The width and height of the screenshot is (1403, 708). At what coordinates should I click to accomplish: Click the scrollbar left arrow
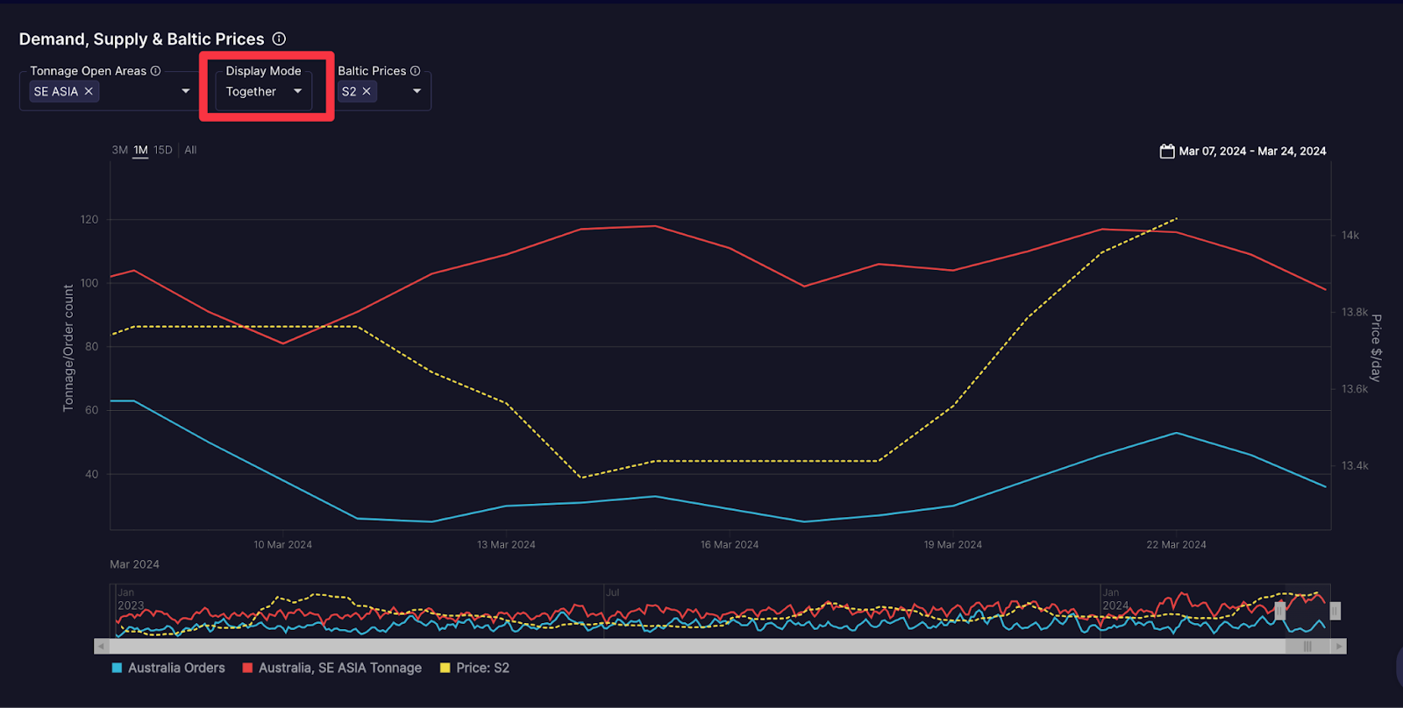[102, 647]
